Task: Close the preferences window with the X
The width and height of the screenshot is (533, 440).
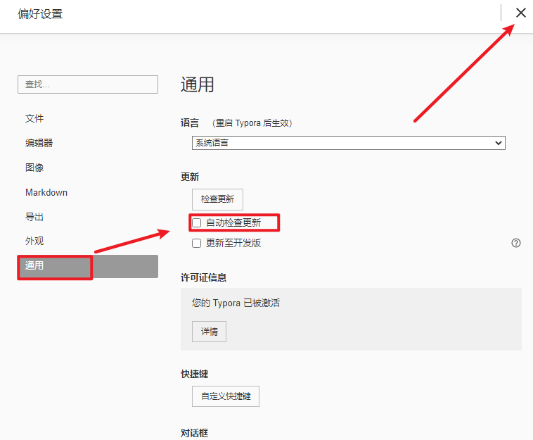Action: click(520, 13)
